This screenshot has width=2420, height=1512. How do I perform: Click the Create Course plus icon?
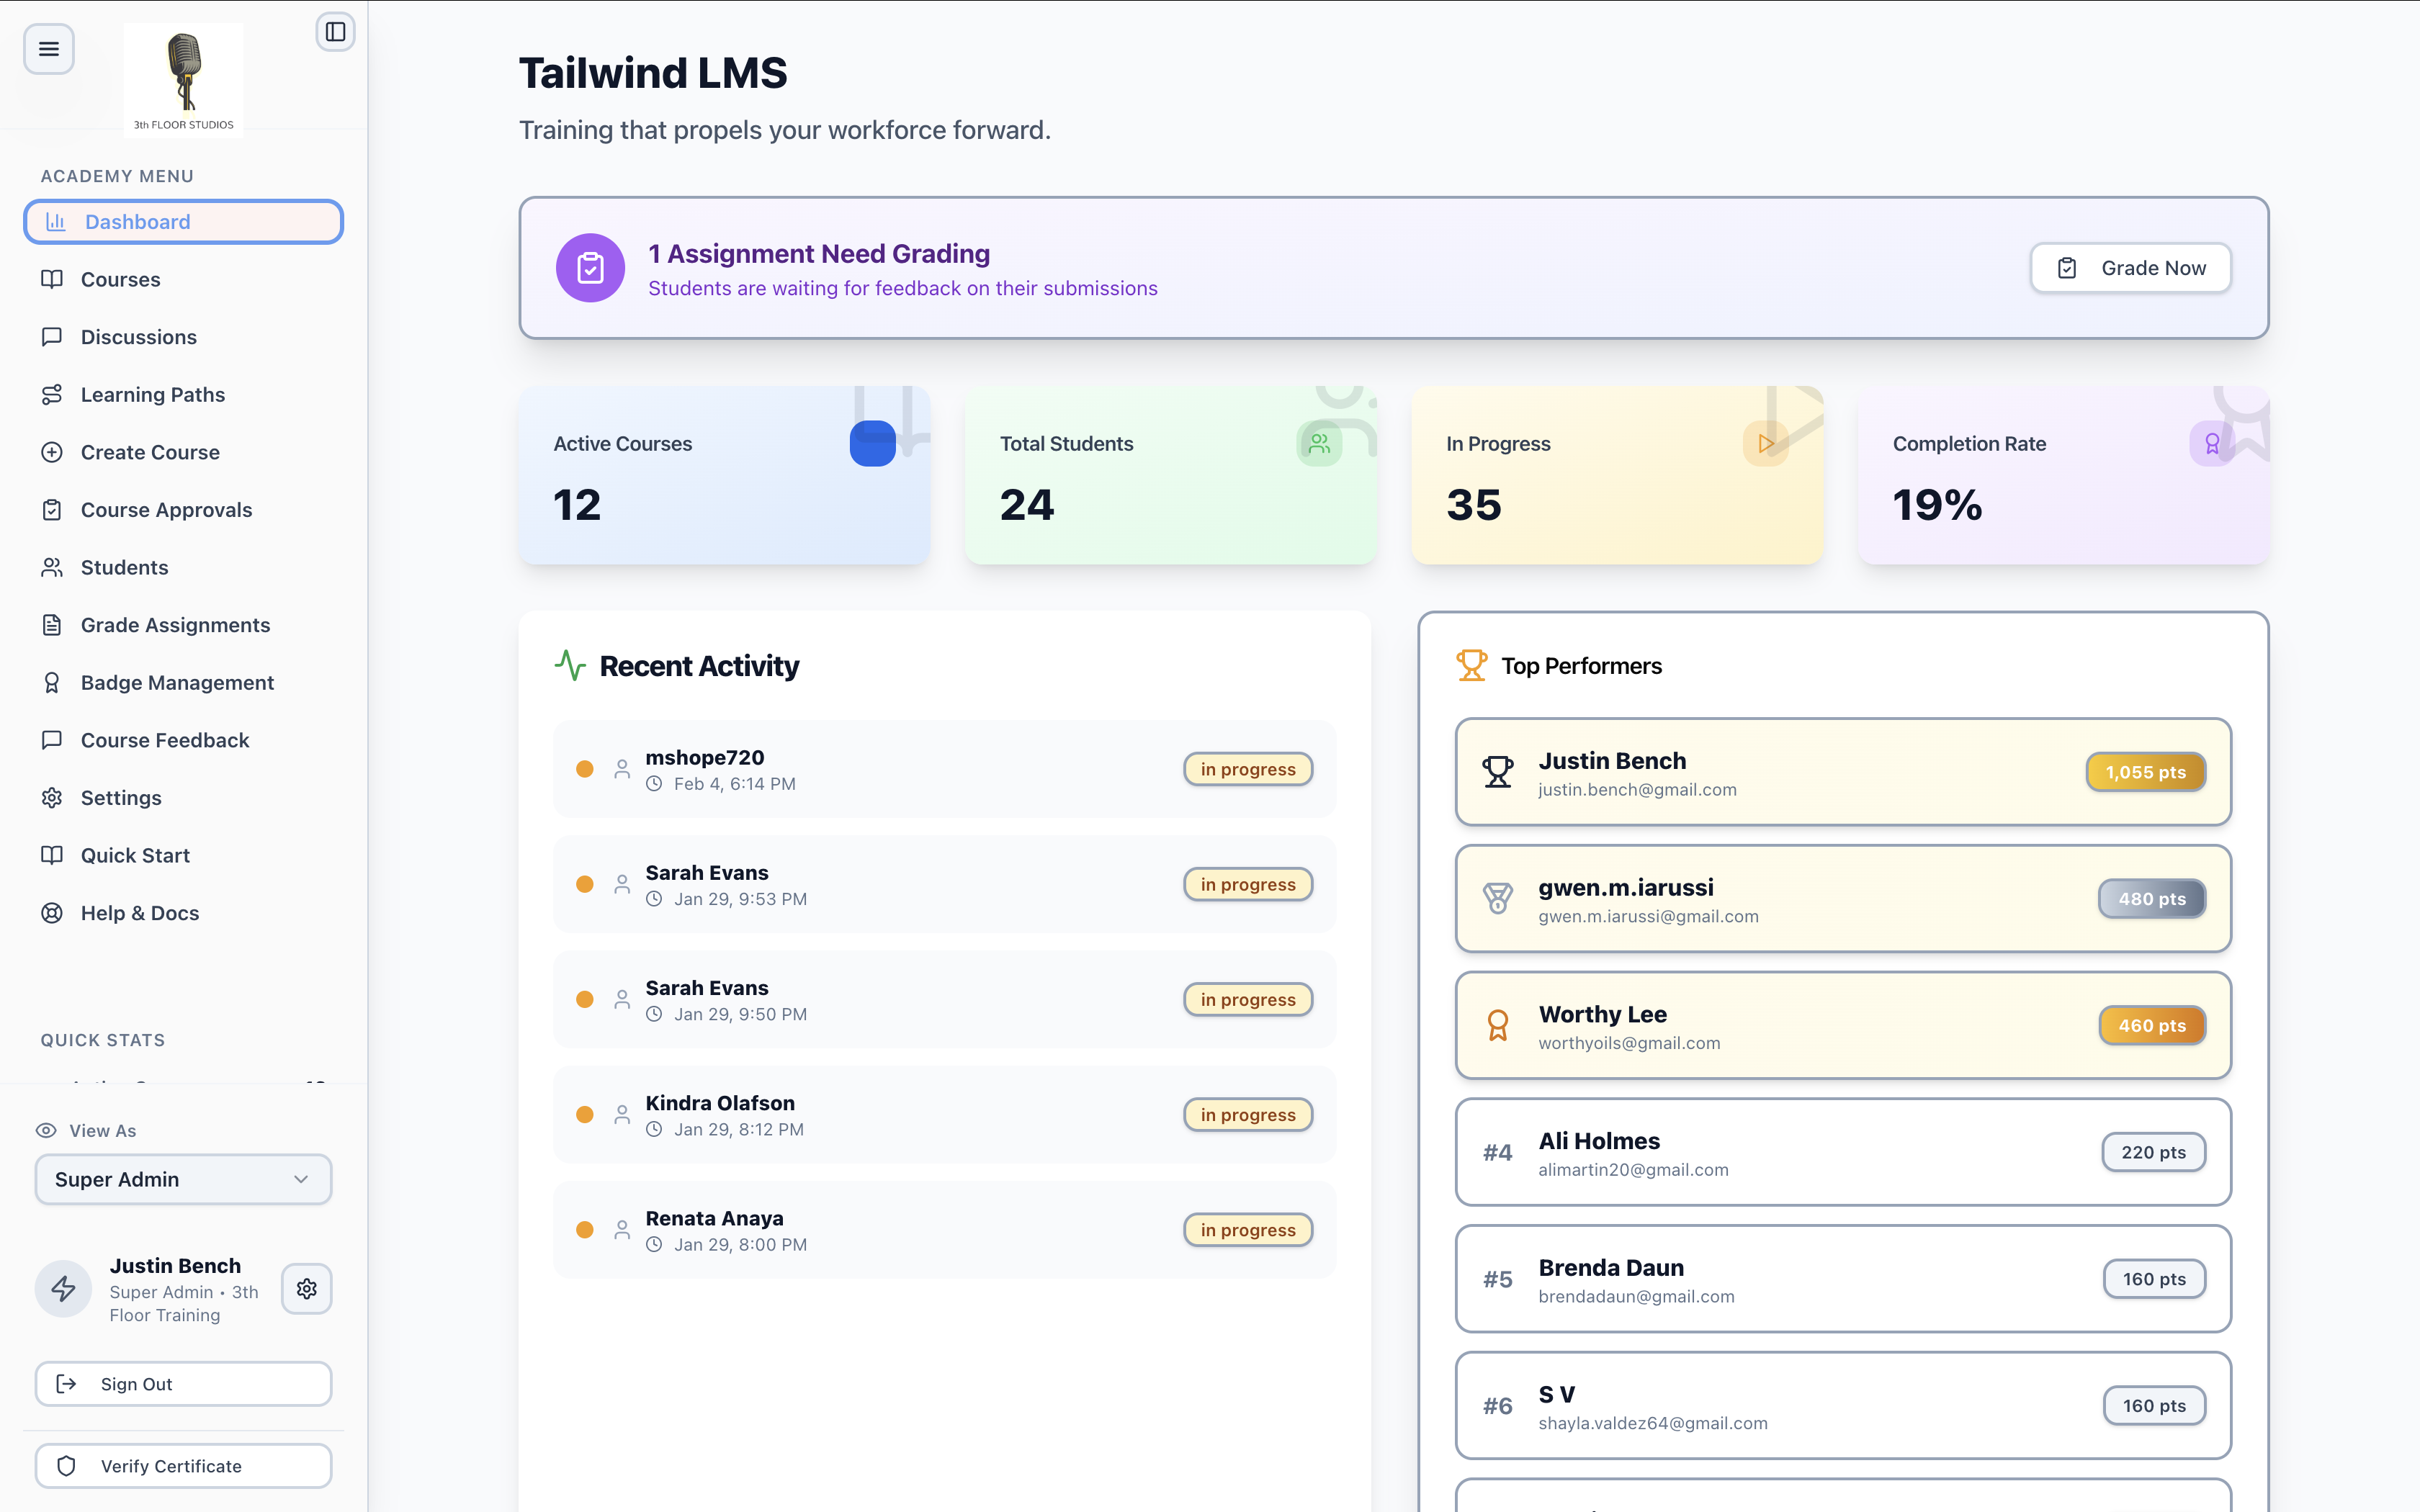click(52, 452)
